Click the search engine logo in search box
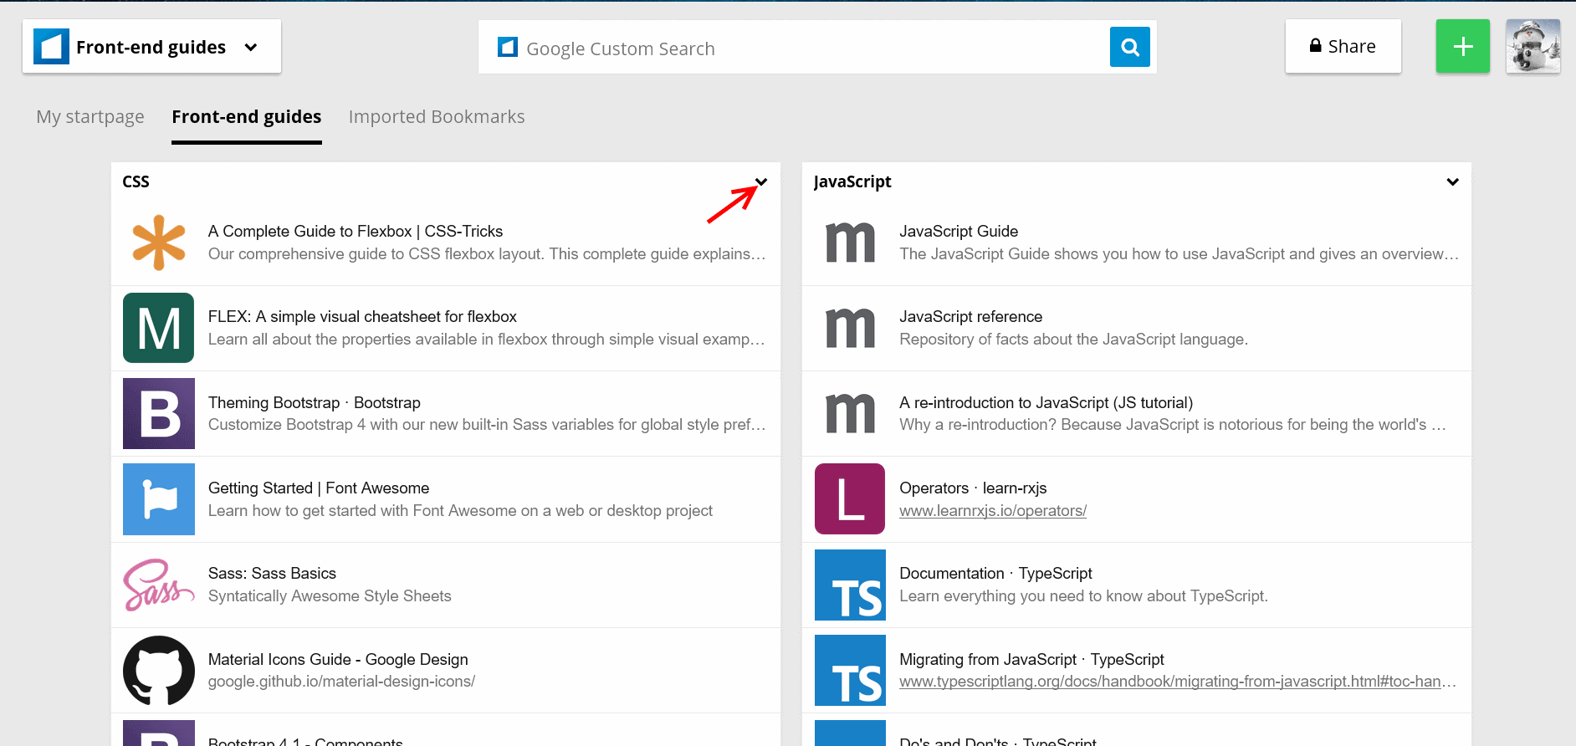 pyautogui.click(x=508, y=47)
